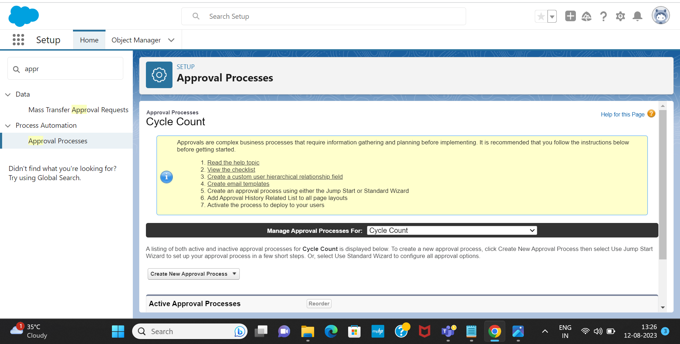Viewport: 680px width, 344px height.
Task: Open Create a custom user hierarchical relationship field
Action: coord(275,177)
